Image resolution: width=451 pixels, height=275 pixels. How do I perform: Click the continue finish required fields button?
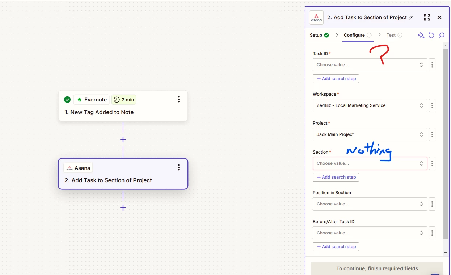377,268
